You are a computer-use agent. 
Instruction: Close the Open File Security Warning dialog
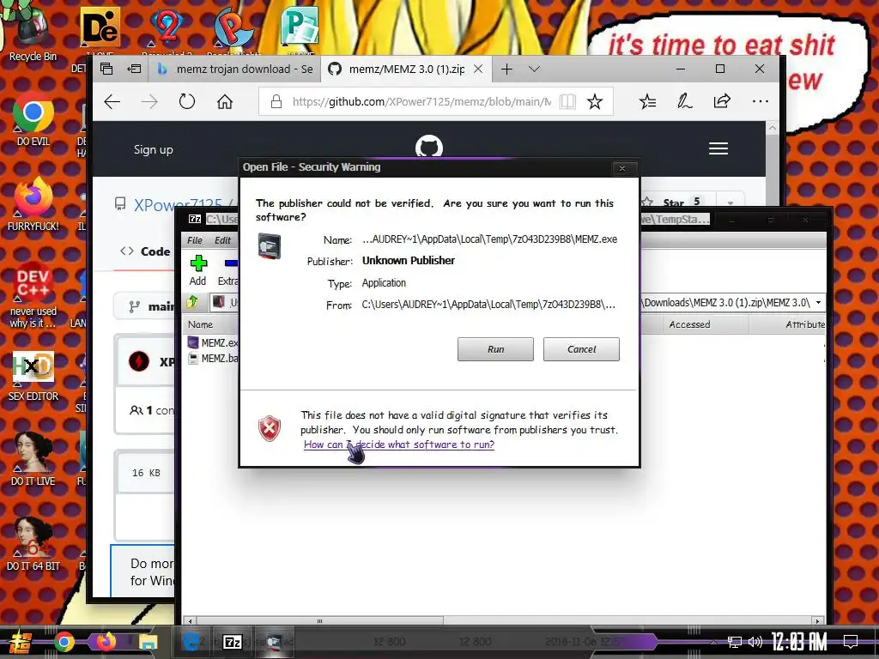click(622, 167)
